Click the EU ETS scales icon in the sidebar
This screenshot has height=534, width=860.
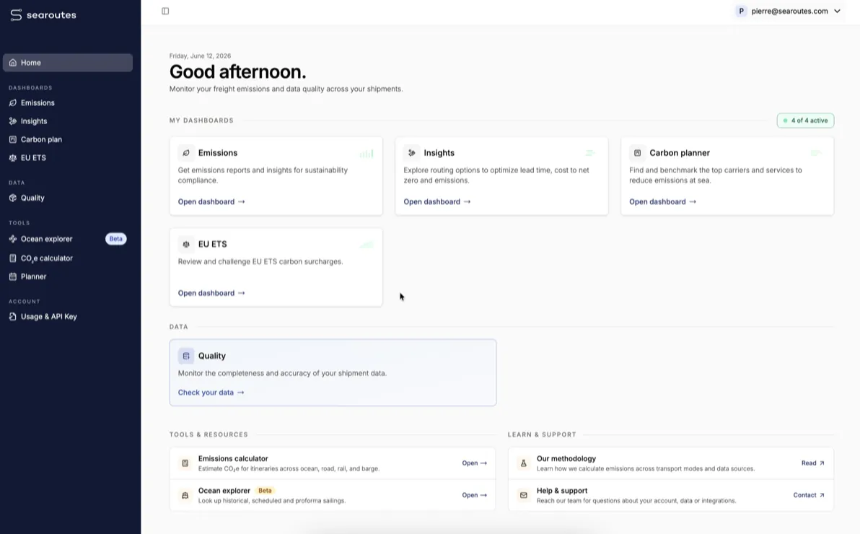tap(12, 157)
